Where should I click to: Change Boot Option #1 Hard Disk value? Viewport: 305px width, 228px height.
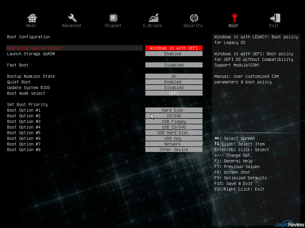point(174,110)
